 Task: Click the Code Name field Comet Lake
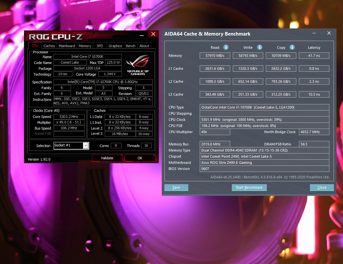click(x=70, y=63)
